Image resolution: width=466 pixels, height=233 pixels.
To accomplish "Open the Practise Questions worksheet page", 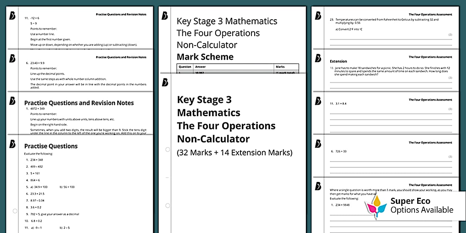I will 80,185.
